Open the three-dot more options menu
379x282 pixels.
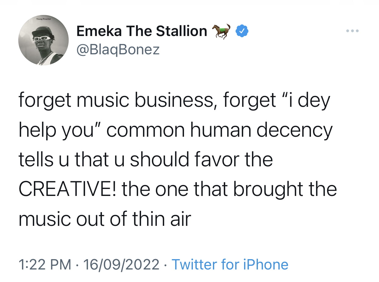353,31
